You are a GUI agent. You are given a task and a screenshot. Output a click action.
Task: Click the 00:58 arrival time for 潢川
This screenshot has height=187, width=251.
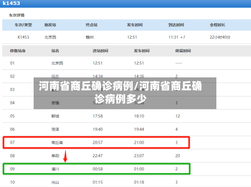pos(98,169)
